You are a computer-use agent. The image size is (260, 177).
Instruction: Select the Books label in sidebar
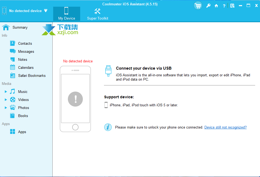23,116
